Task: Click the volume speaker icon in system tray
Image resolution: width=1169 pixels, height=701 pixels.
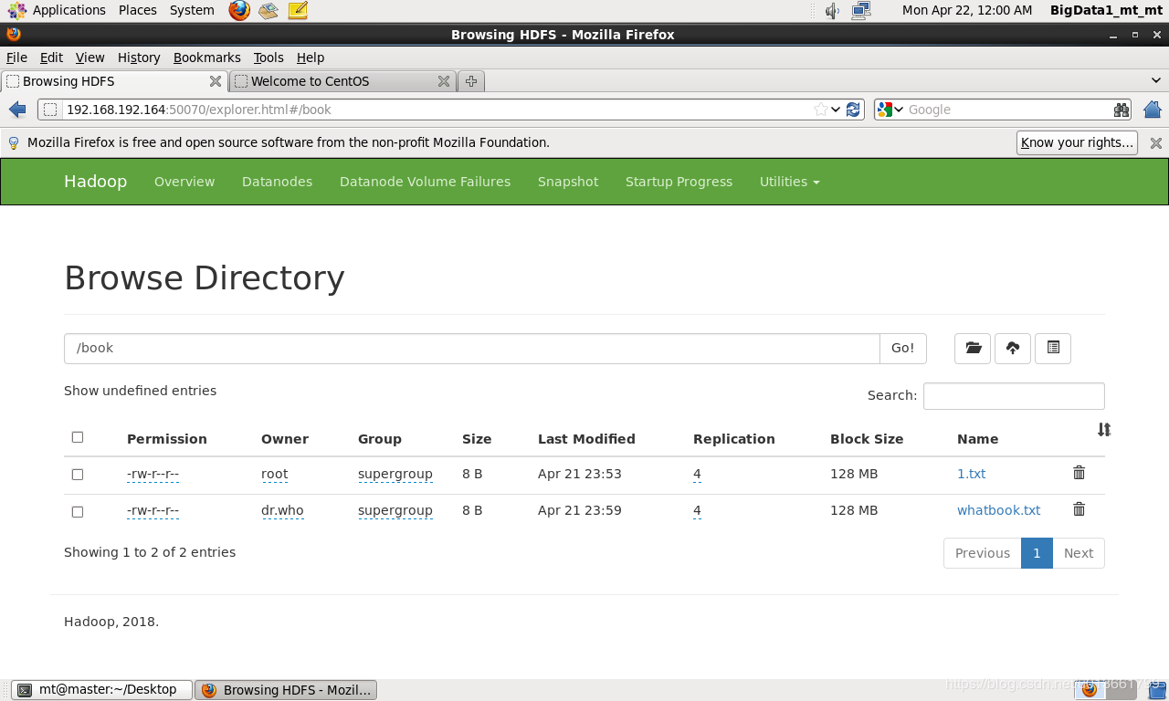Action: point(832,10)
